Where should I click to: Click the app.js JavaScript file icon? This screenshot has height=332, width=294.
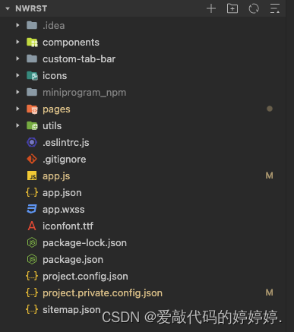(32, 175)
